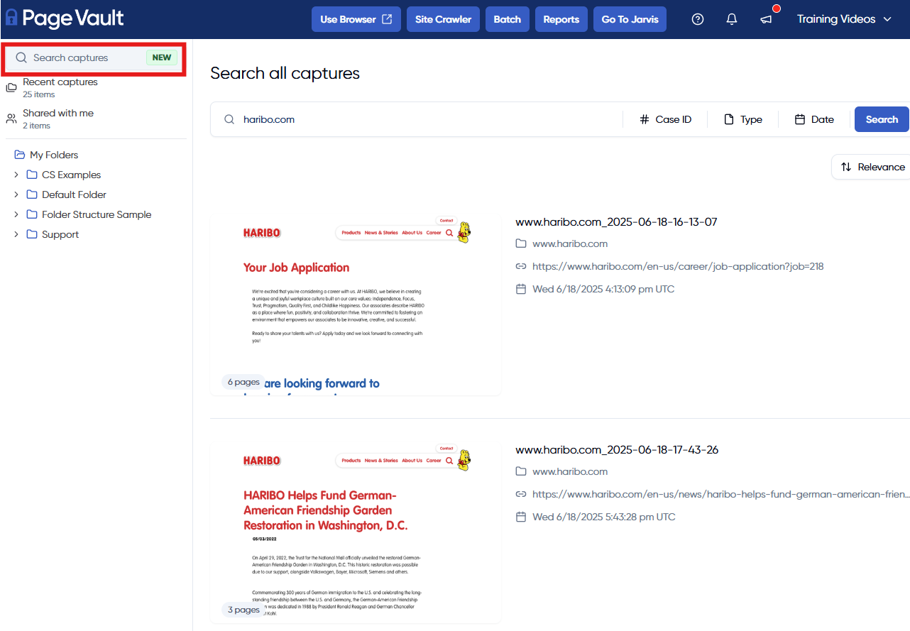Select the Default Folder label
Image resolution: width=910 pixels, height=631 pixels.
pos(74,194)
